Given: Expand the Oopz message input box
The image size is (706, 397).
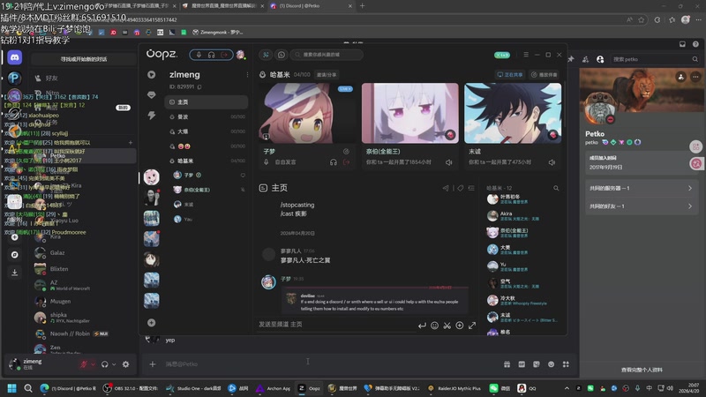Looking at the screenshot, I should (x=472, y=326).
